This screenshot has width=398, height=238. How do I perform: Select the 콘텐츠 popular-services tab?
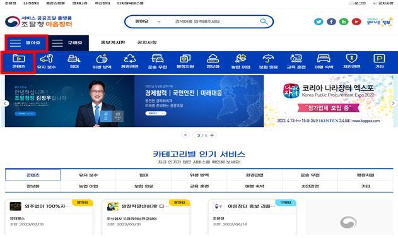[x=33, y=175]
